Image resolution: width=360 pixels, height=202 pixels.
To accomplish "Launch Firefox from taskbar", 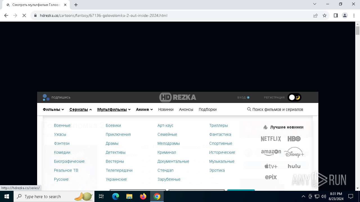I will point(143,196).
